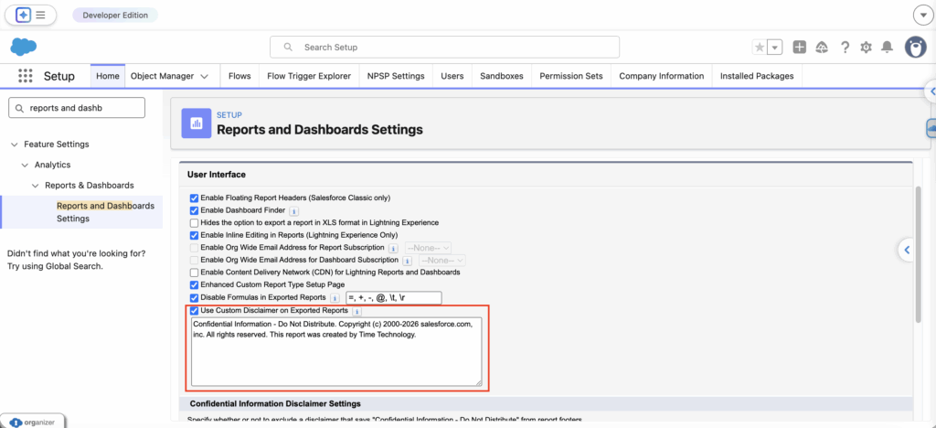
Task: Open the Company Information tab
Action: 662,77
